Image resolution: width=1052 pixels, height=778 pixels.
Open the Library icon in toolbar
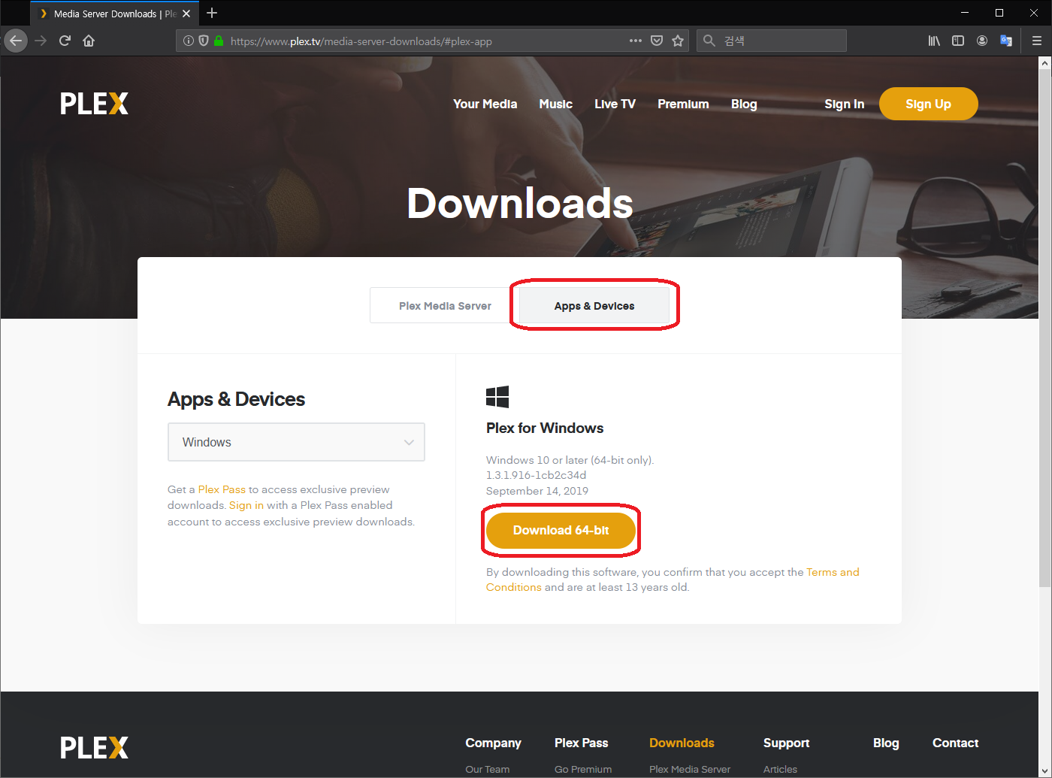(x=934, y=41)
